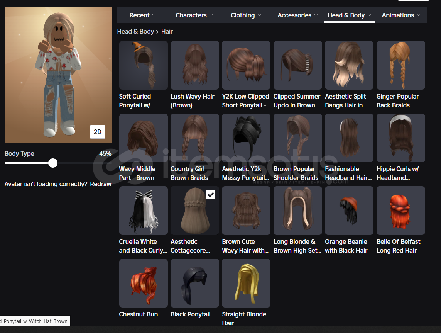Choose Ginger Popular Back Braids hair

[400, 65]
